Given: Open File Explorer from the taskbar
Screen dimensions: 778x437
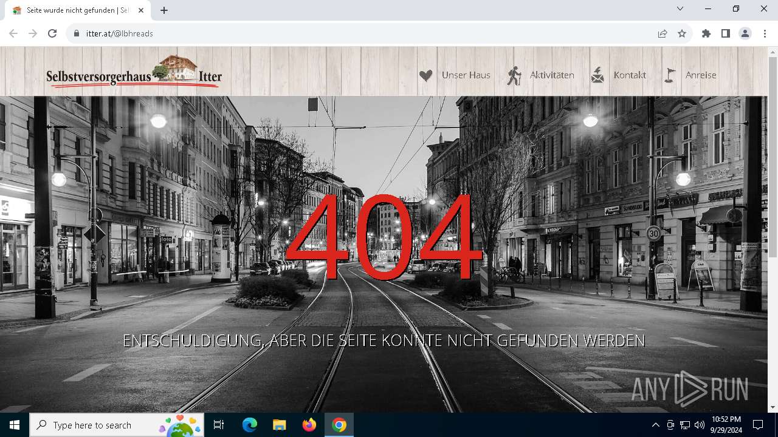Looking at the screenshot, I should tap(279, 425).
